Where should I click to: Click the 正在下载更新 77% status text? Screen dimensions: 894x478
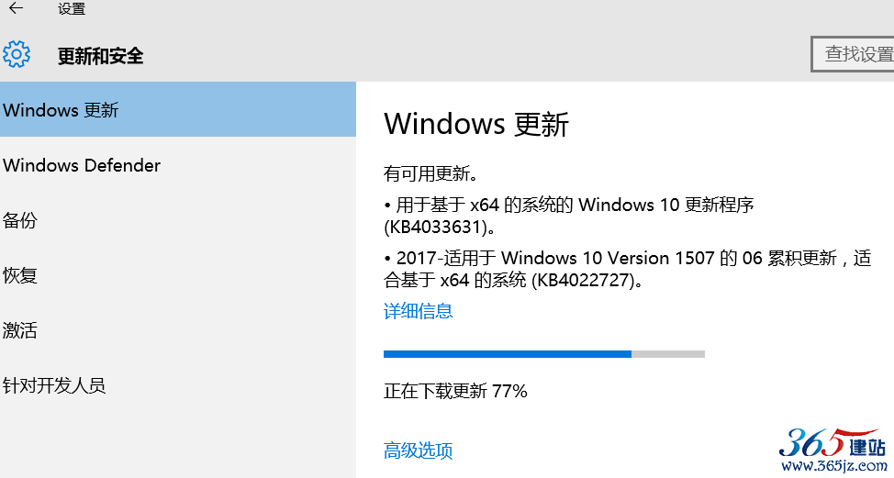[455, 391]
